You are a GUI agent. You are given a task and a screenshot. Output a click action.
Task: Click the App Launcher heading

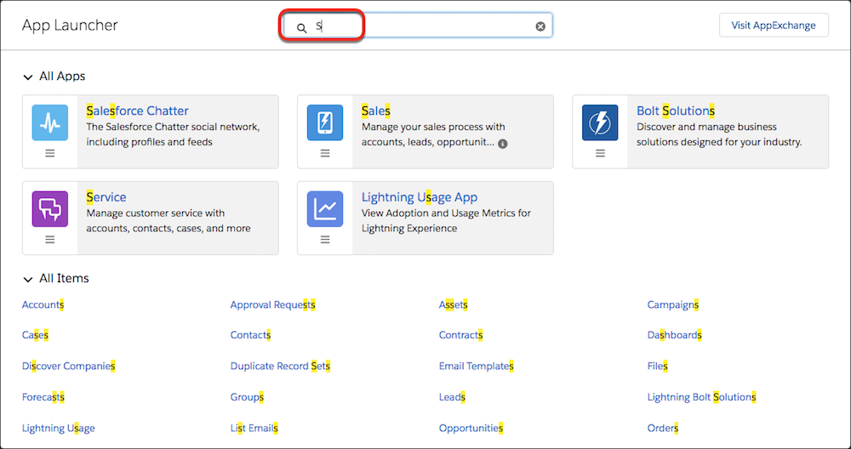coord(70,25)
